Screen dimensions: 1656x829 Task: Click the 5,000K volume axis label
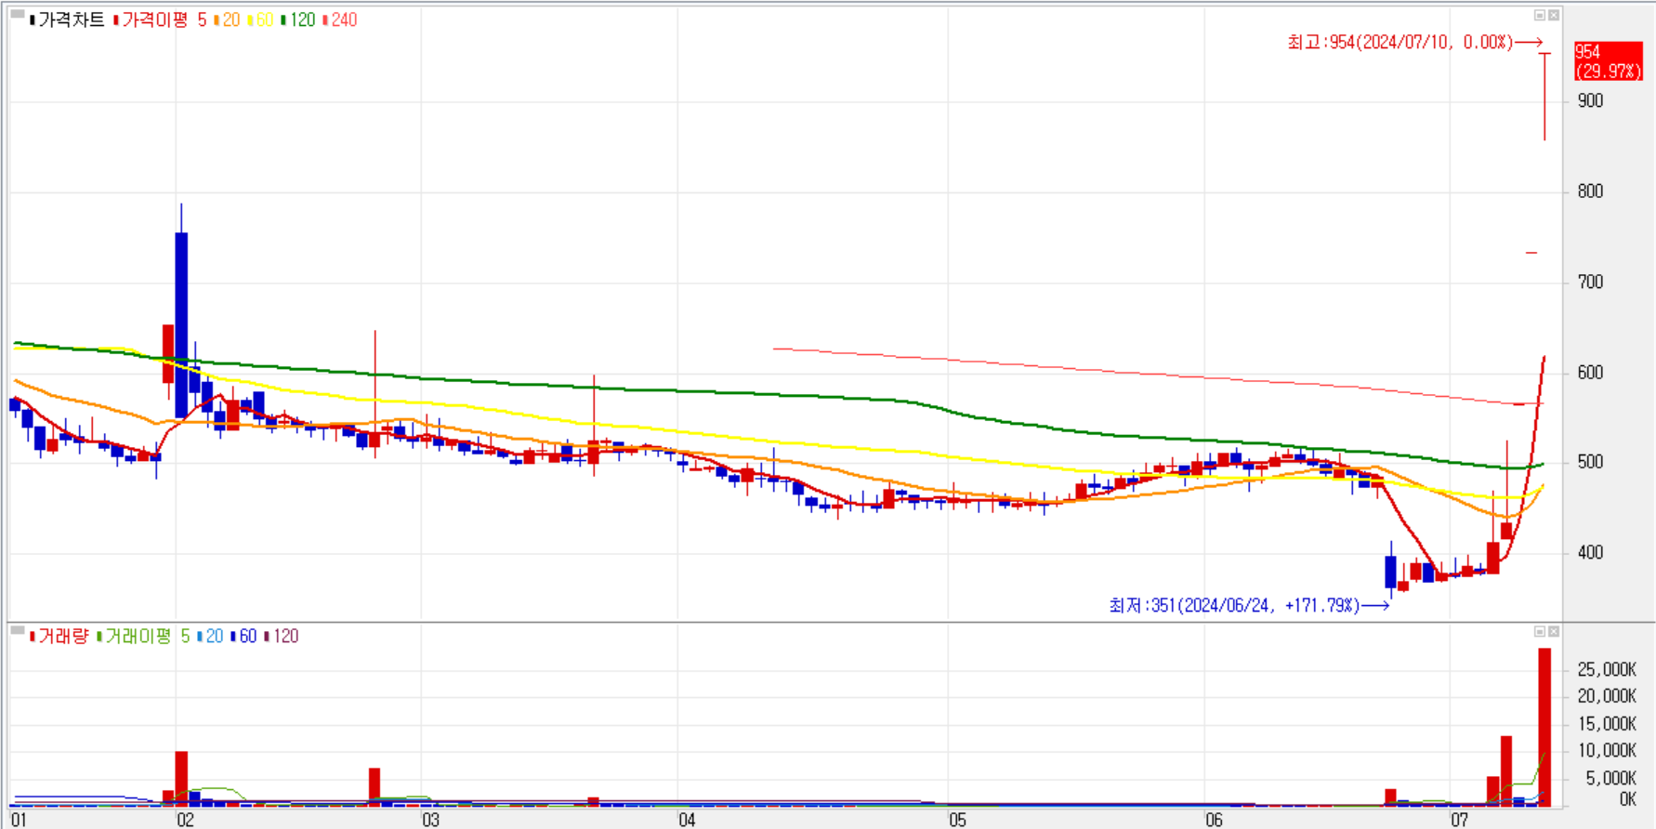tap(1610, 778)
